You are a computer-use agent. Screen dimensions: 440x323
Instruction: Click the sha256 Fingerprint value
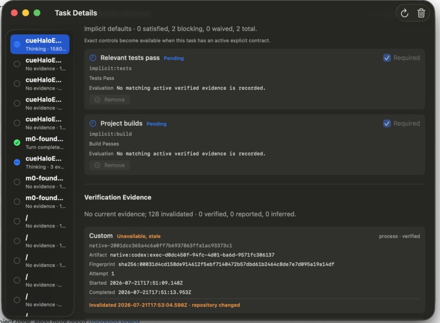point(226,264)
